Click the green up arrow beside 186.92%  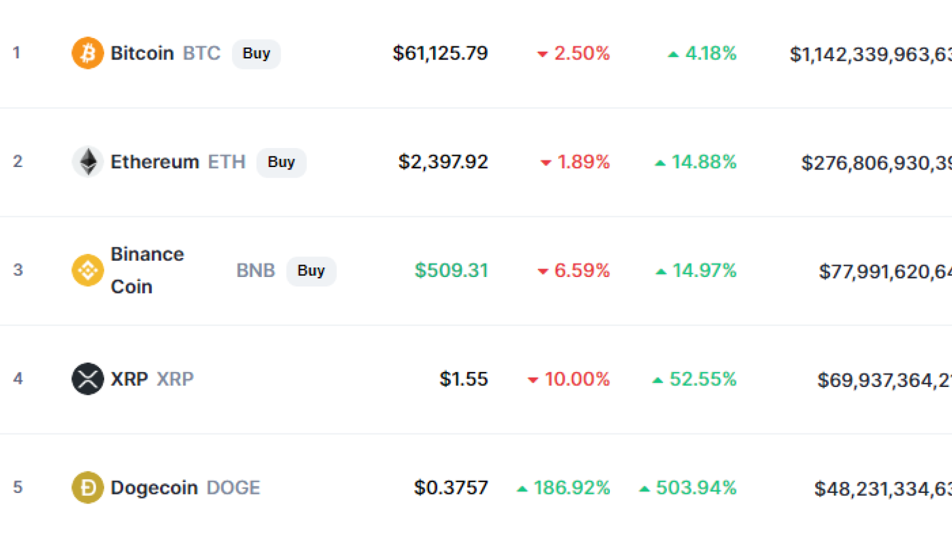pyautogui.click(x=522, y=489)
